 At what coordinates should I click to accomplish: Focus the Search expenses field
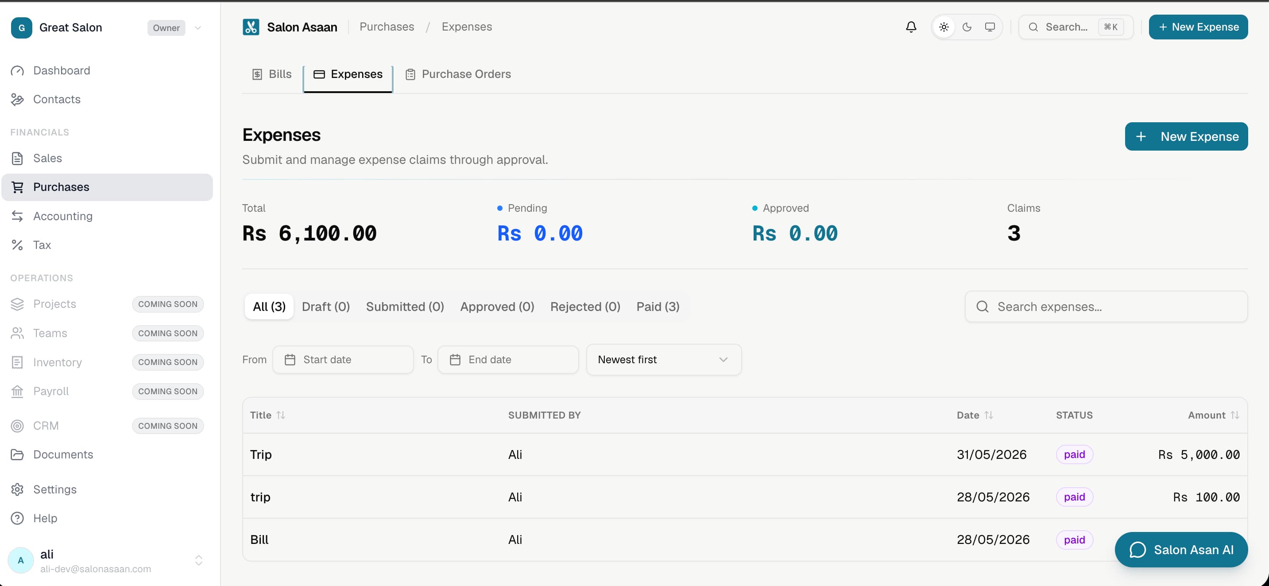click(x=1106, y=307)
